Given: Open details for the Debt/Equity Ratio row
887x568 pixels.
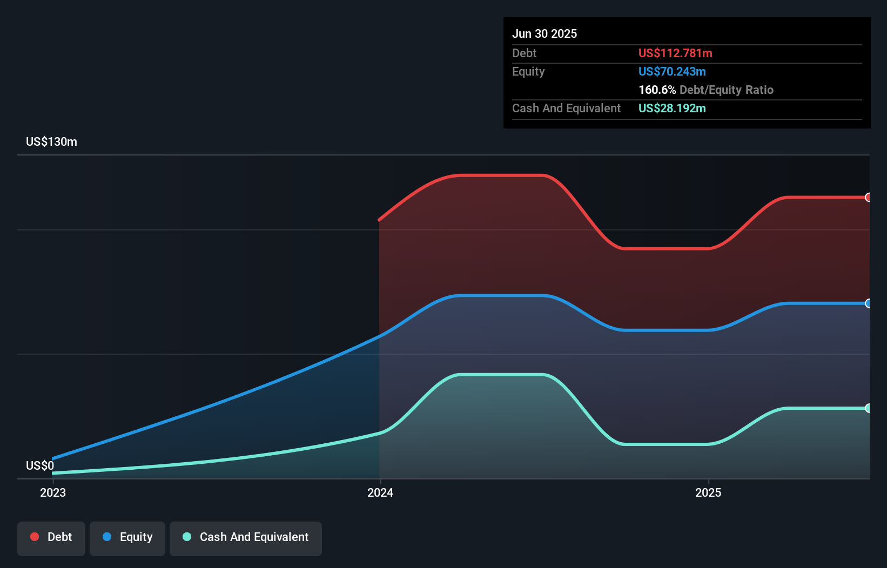Looking at the screenshot, I should click(x=705, y=90).
